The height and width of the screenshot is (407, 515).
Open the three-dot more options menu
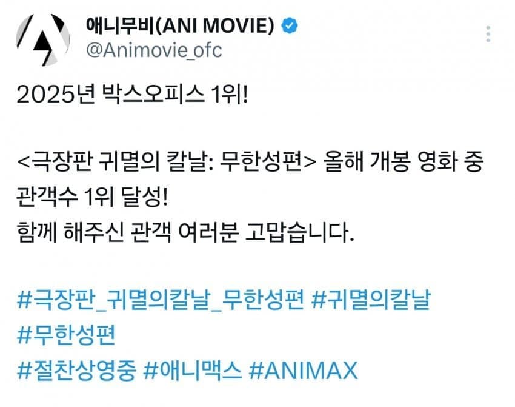[x=488, y=34]
